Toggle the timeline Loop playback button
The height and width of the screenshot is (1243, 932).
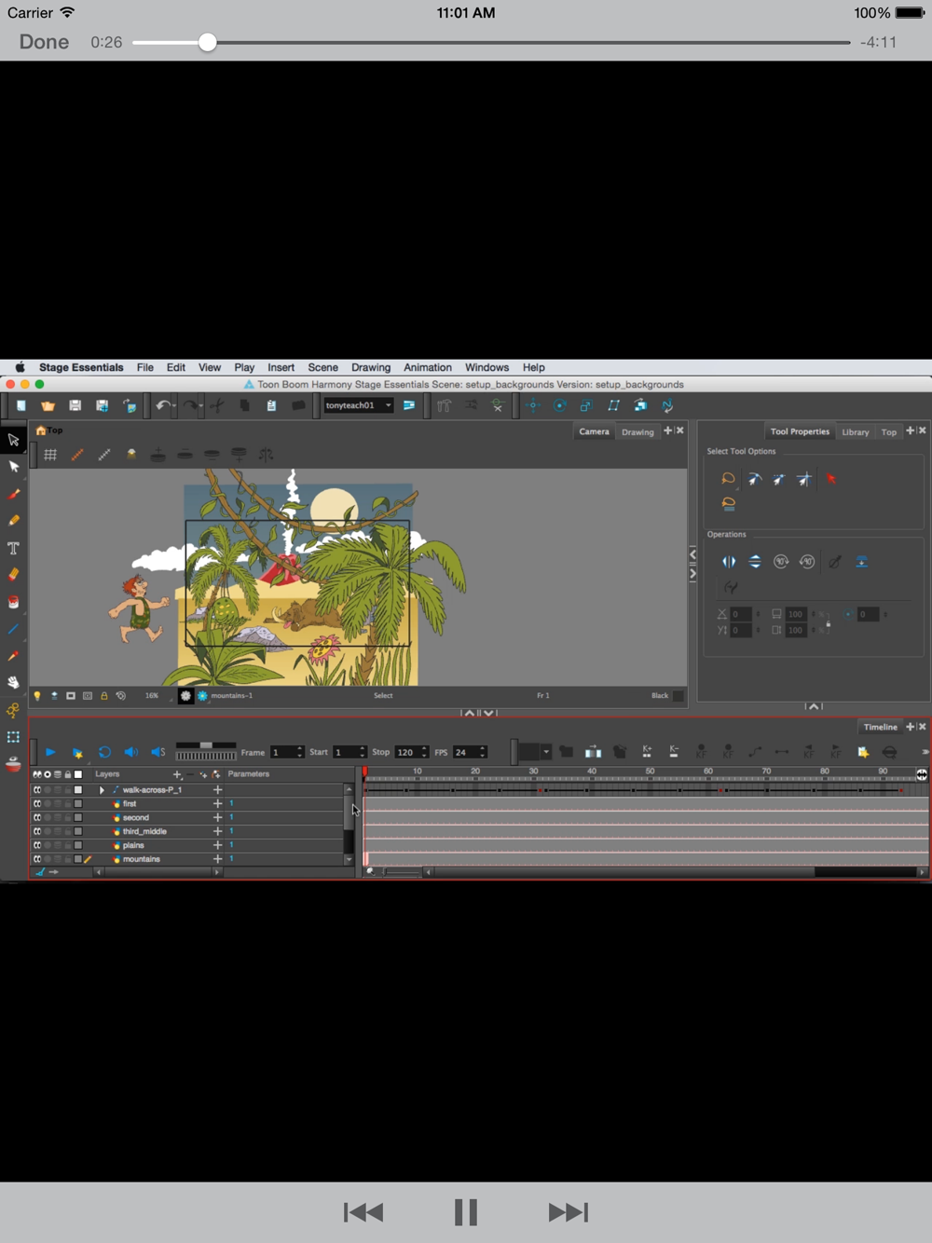coord(104,752)
